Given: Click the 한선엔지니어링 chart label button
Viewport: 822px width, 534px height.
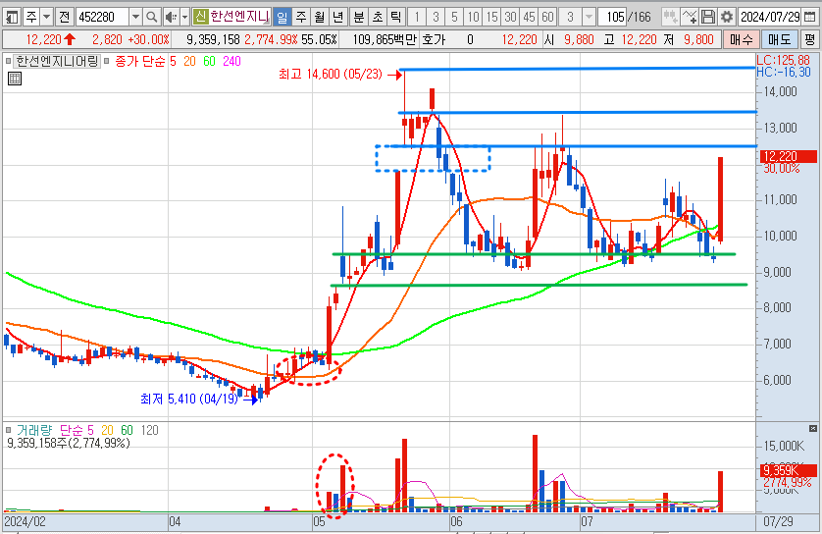Looking at the screenshot, I should point(57,62).
